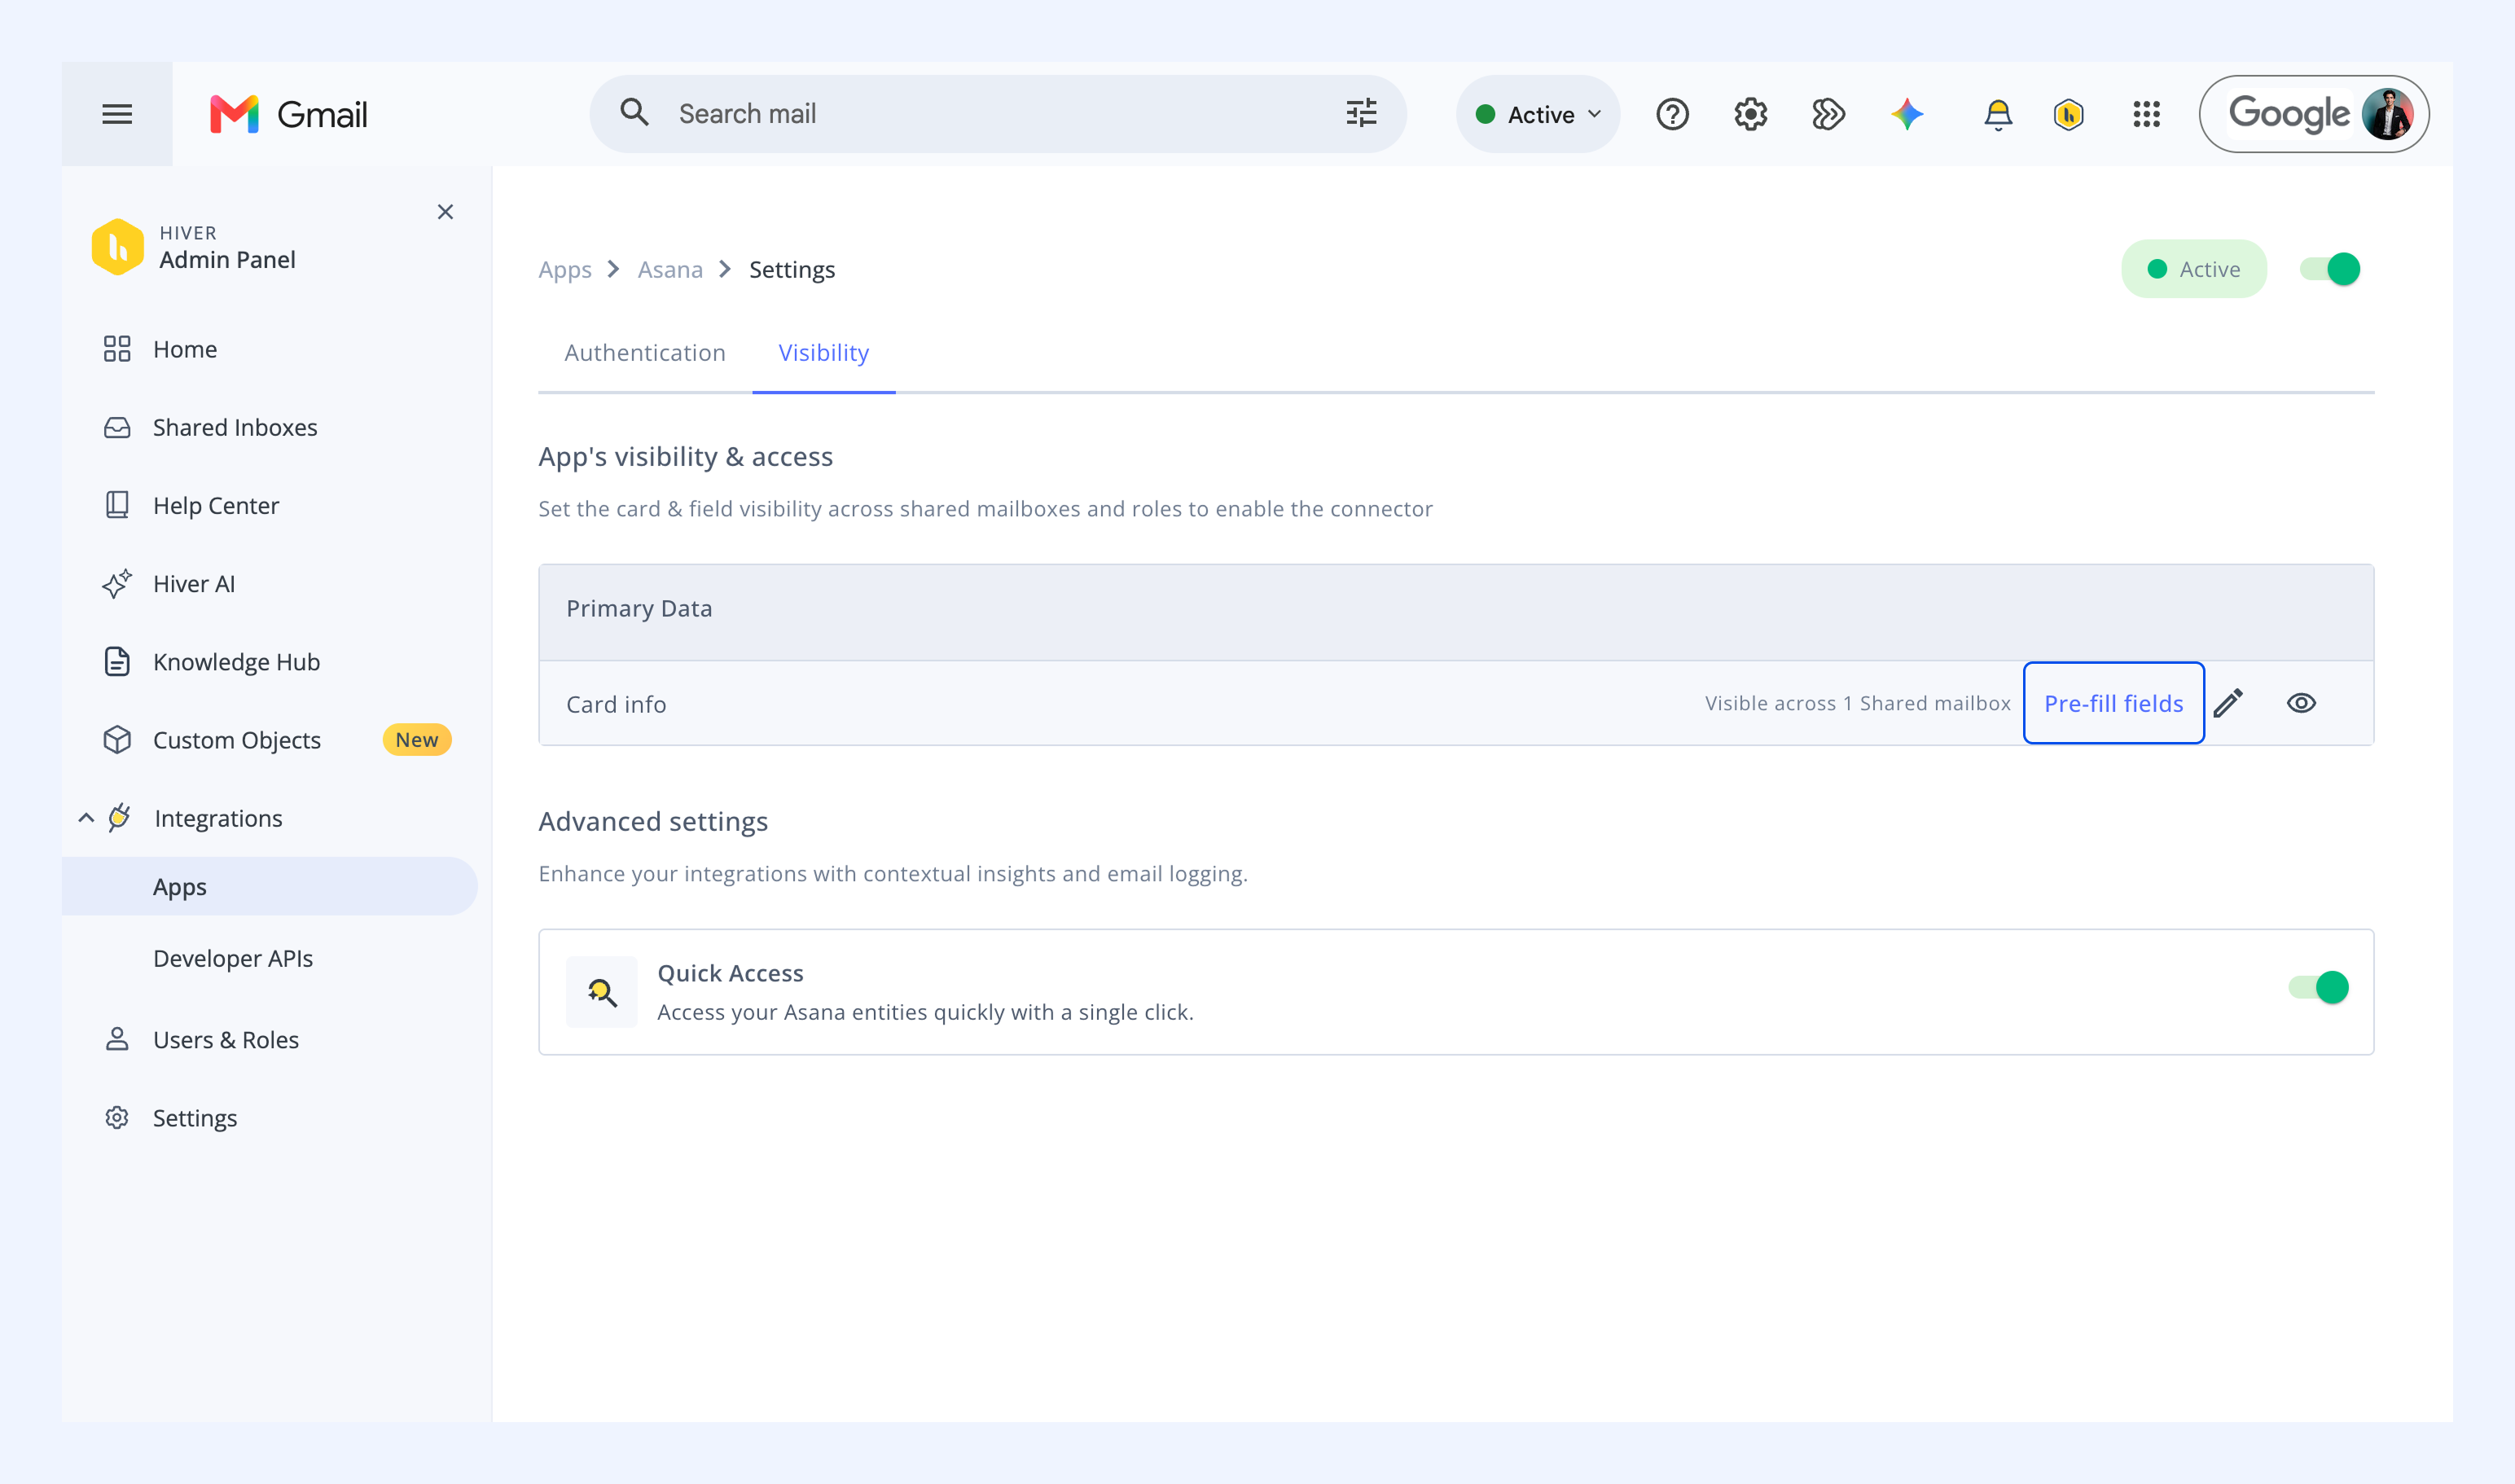The width and height of the screenshot is (2515, 1484).
Task: Disable the Asana app Active toggle
Action: point(2329,269)
